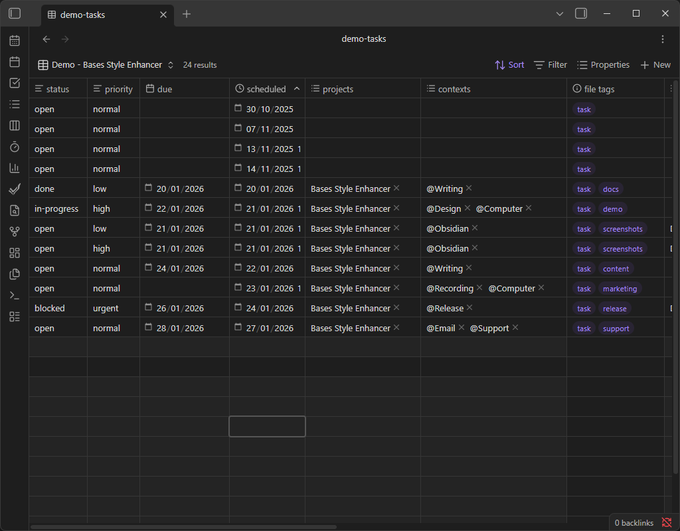
Task: Open a new tab with the plus button
Action: [187, 13]
